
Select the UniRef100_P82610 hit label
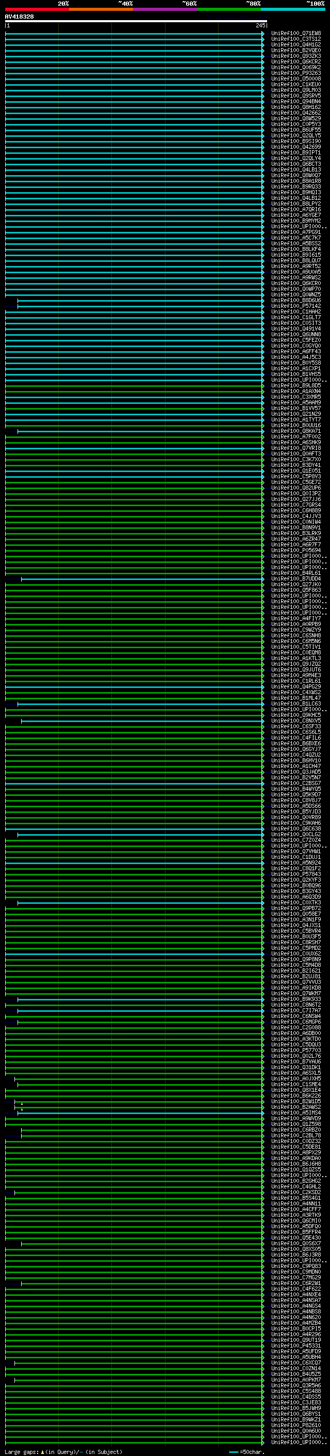[295, 1425]
